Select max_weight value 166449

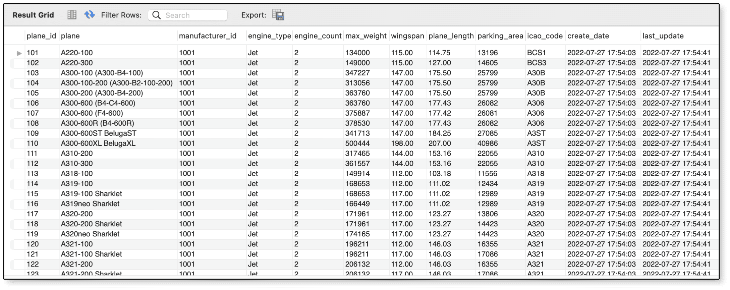pyautogui.click(x=357, y=204)
